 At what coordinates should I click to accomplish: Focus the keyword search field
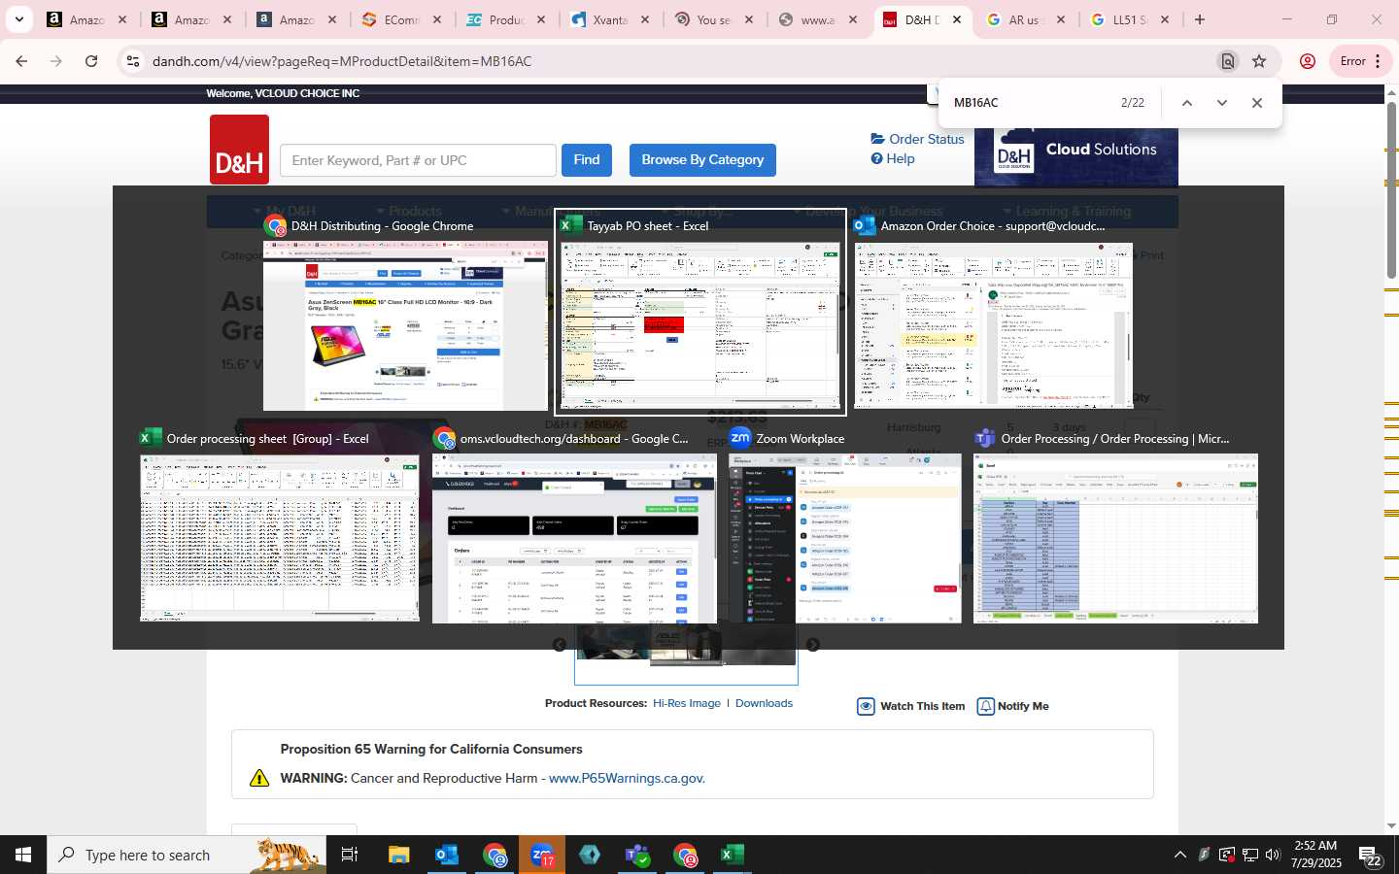coord(418,160)
